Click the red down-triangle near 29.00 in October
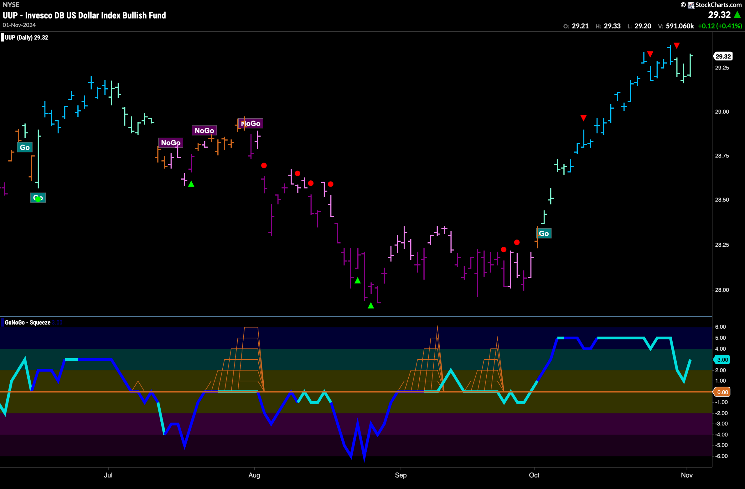 pyautogui.click(x=583, y=118)
